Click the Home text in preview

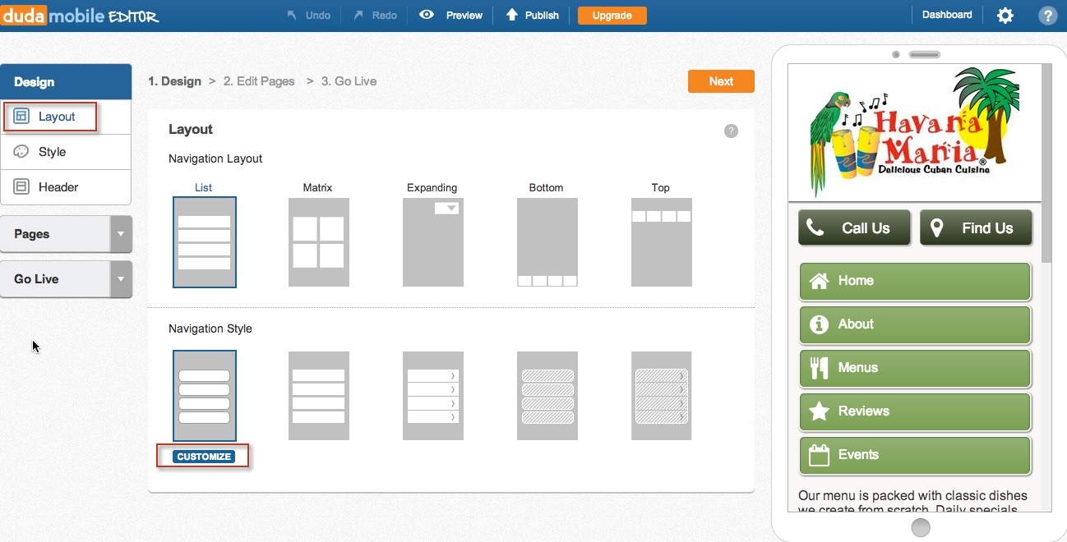click(856, 281)
